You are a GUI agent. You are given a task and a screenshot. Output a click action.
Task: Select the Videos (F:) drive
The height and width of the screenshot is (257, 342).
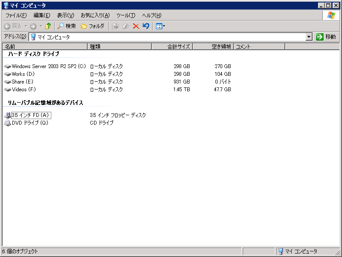click(x=24, y=90)
